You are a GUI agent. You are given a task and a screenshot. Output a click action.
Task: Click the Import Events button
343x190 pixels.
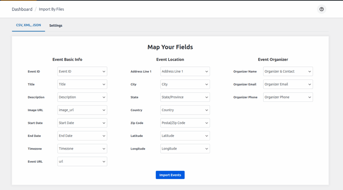170,175
